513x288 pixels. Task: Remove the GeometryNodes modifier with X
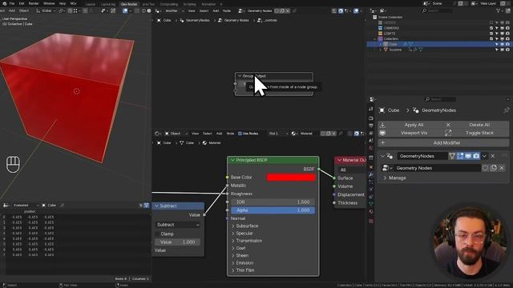point(493,156)
